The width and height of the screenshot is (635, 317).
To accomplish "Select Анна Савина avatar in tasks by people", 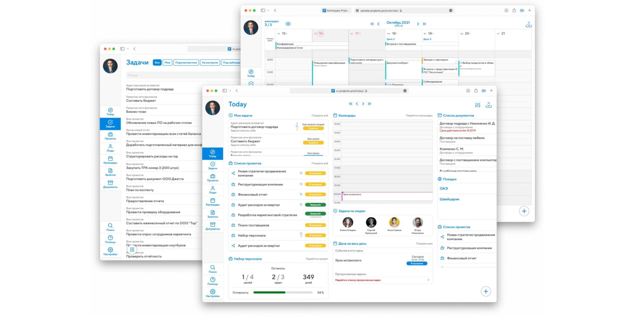I will [x=394, y=222].
